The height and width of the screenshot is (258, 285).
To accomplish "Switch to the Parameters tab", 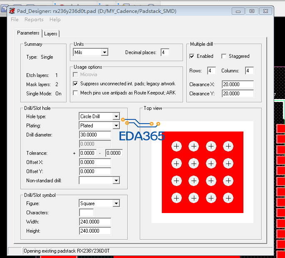I will [x=28, y=33].
